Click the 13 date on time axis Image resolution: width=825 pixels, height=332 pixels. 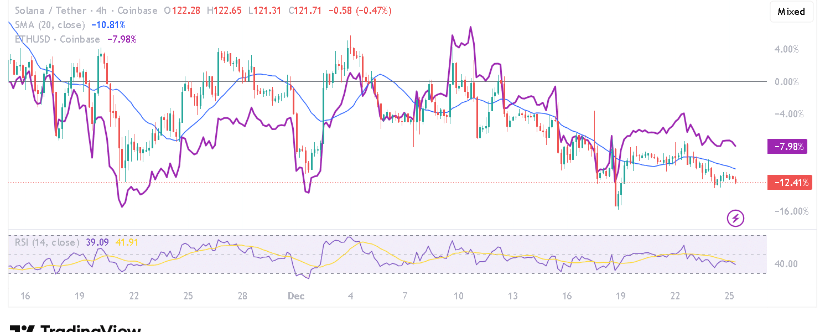(x=513, y=296)
